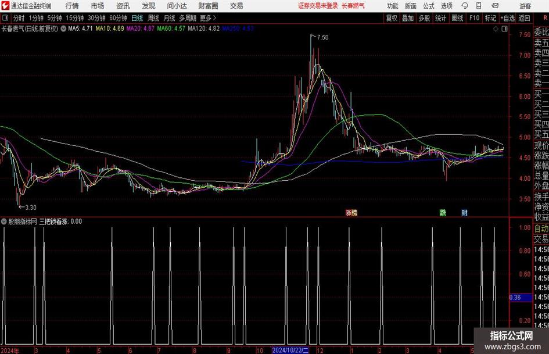Open the 版面 menu

coord(411,6)
